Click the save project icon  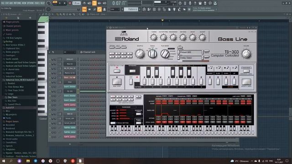pos(200,3)
